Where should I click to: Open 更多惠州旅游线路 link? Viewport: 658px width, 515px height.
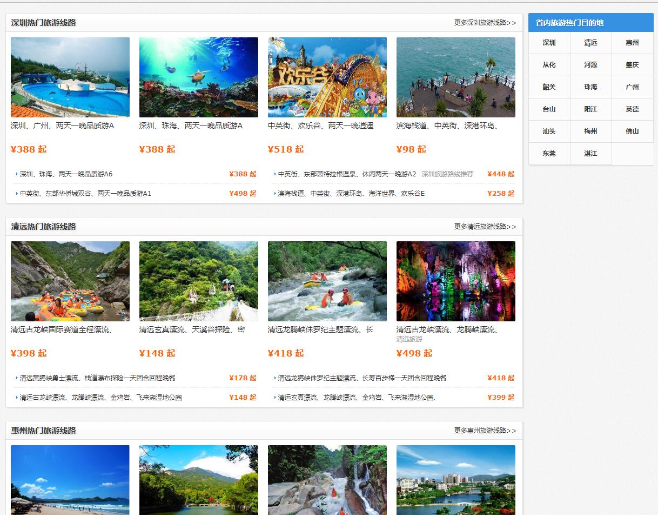tap(485, 431)
